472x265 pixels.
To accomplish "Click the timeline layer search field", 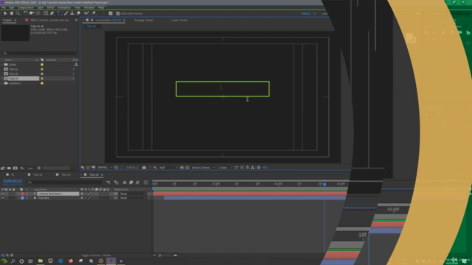I will pyautogui.click(x=65, y=183).
